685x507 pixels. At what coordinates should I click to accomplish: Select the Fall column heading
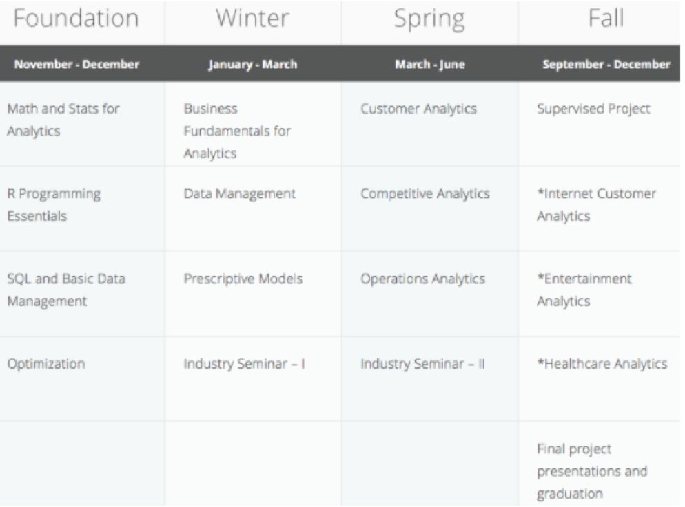(x=606, y=19)
